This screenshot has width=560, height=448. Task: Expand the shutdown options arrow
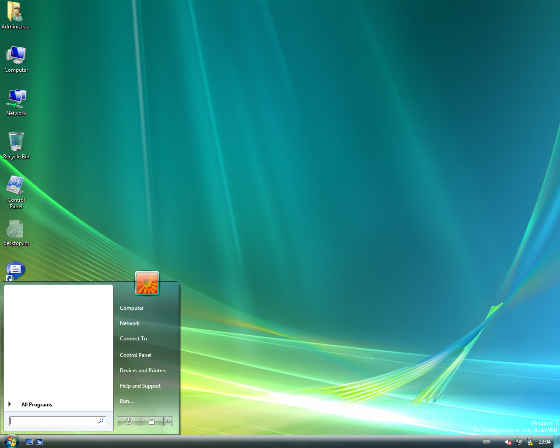[x=168, y=421]
